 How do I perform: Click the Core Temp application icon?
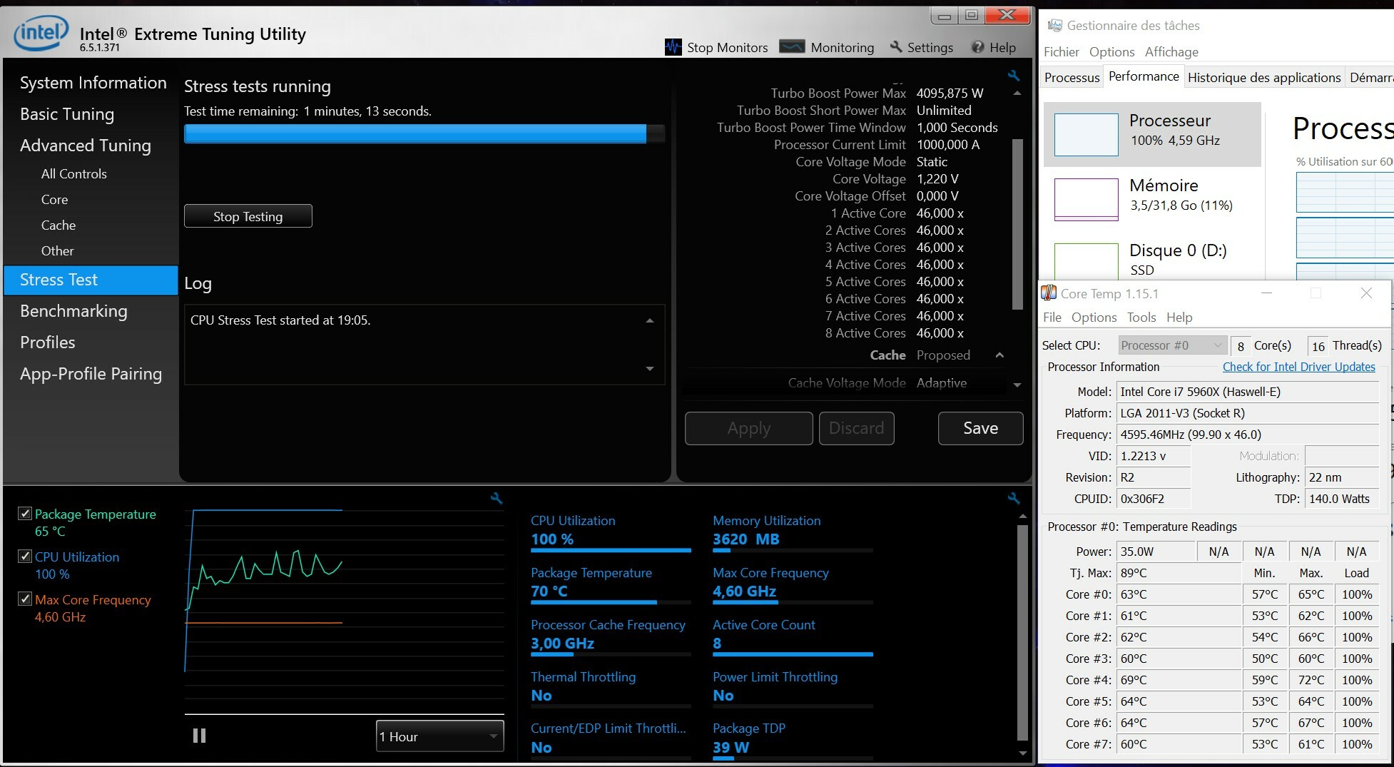(1049, 293)
